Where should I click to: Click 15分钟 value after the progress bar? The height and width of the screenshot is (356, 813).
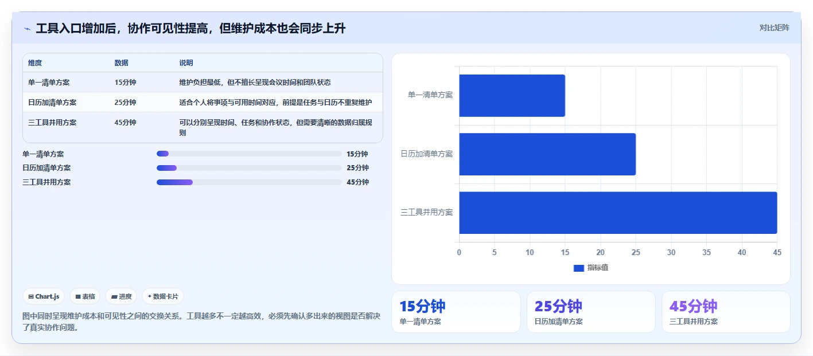tap(357, 154)
